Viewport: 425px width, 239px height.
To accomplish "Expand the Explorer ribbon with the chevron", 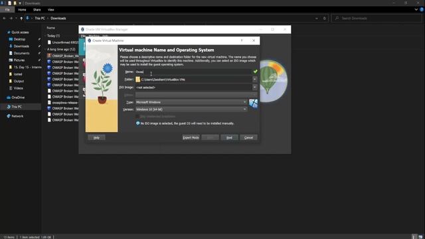I will [416, 9].
